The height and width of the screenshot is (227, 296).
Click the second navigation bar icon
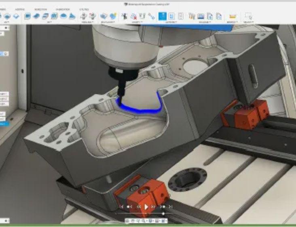133,221
